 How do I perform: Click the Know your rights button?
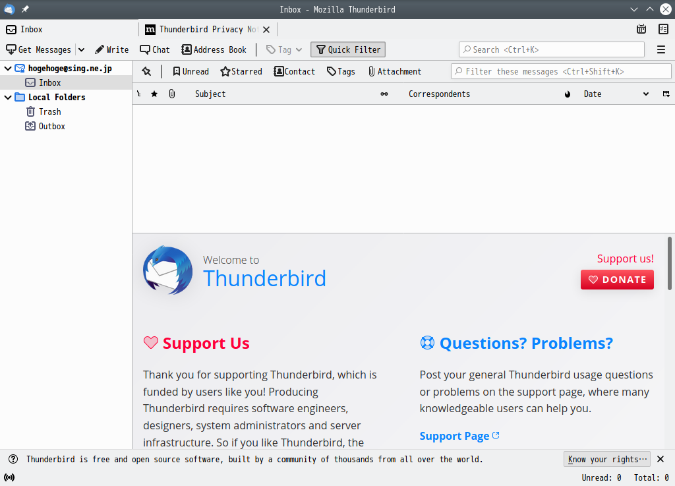point(607,460)
